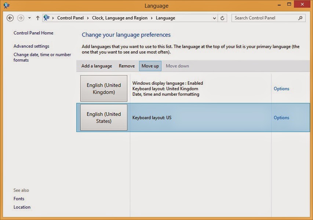Open Location under See also
313x220 pixels.
point(22,207)
